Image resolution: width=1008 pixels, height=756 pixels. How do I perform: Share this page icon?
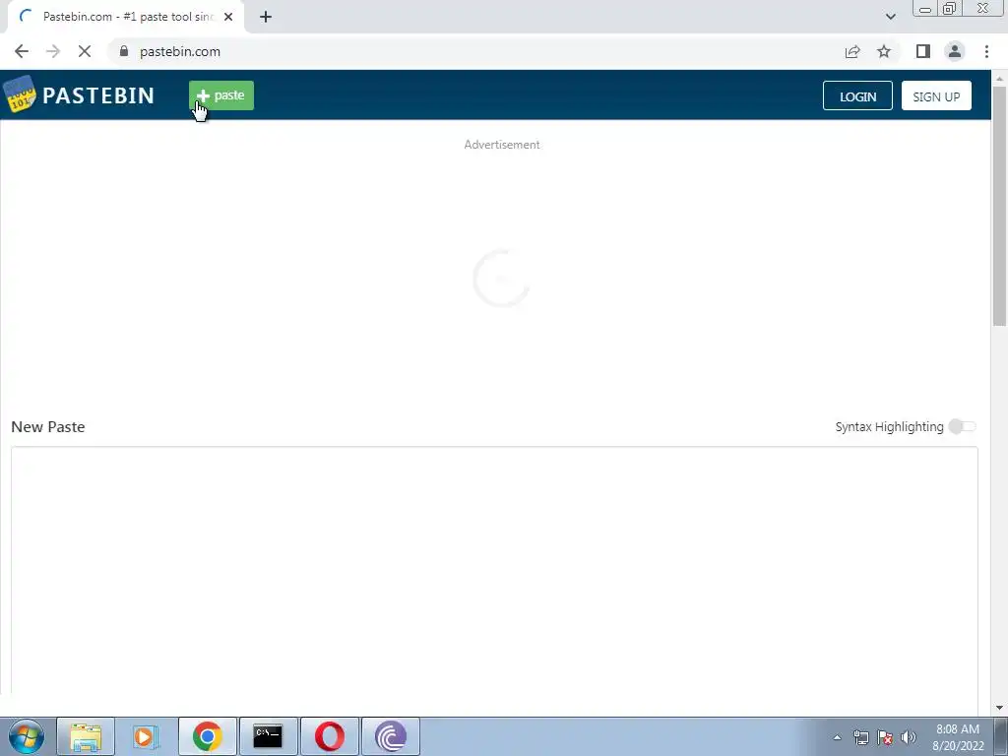[852, 51]
